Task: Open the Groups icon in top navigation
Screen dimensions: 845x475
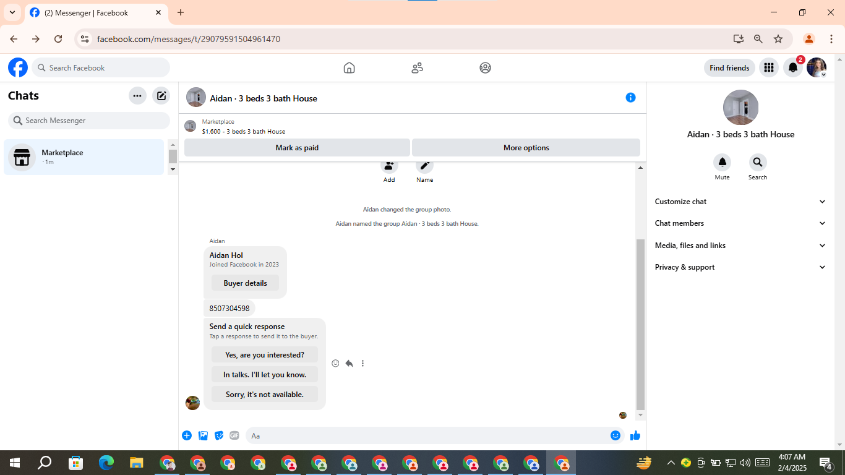Action: 486,68
